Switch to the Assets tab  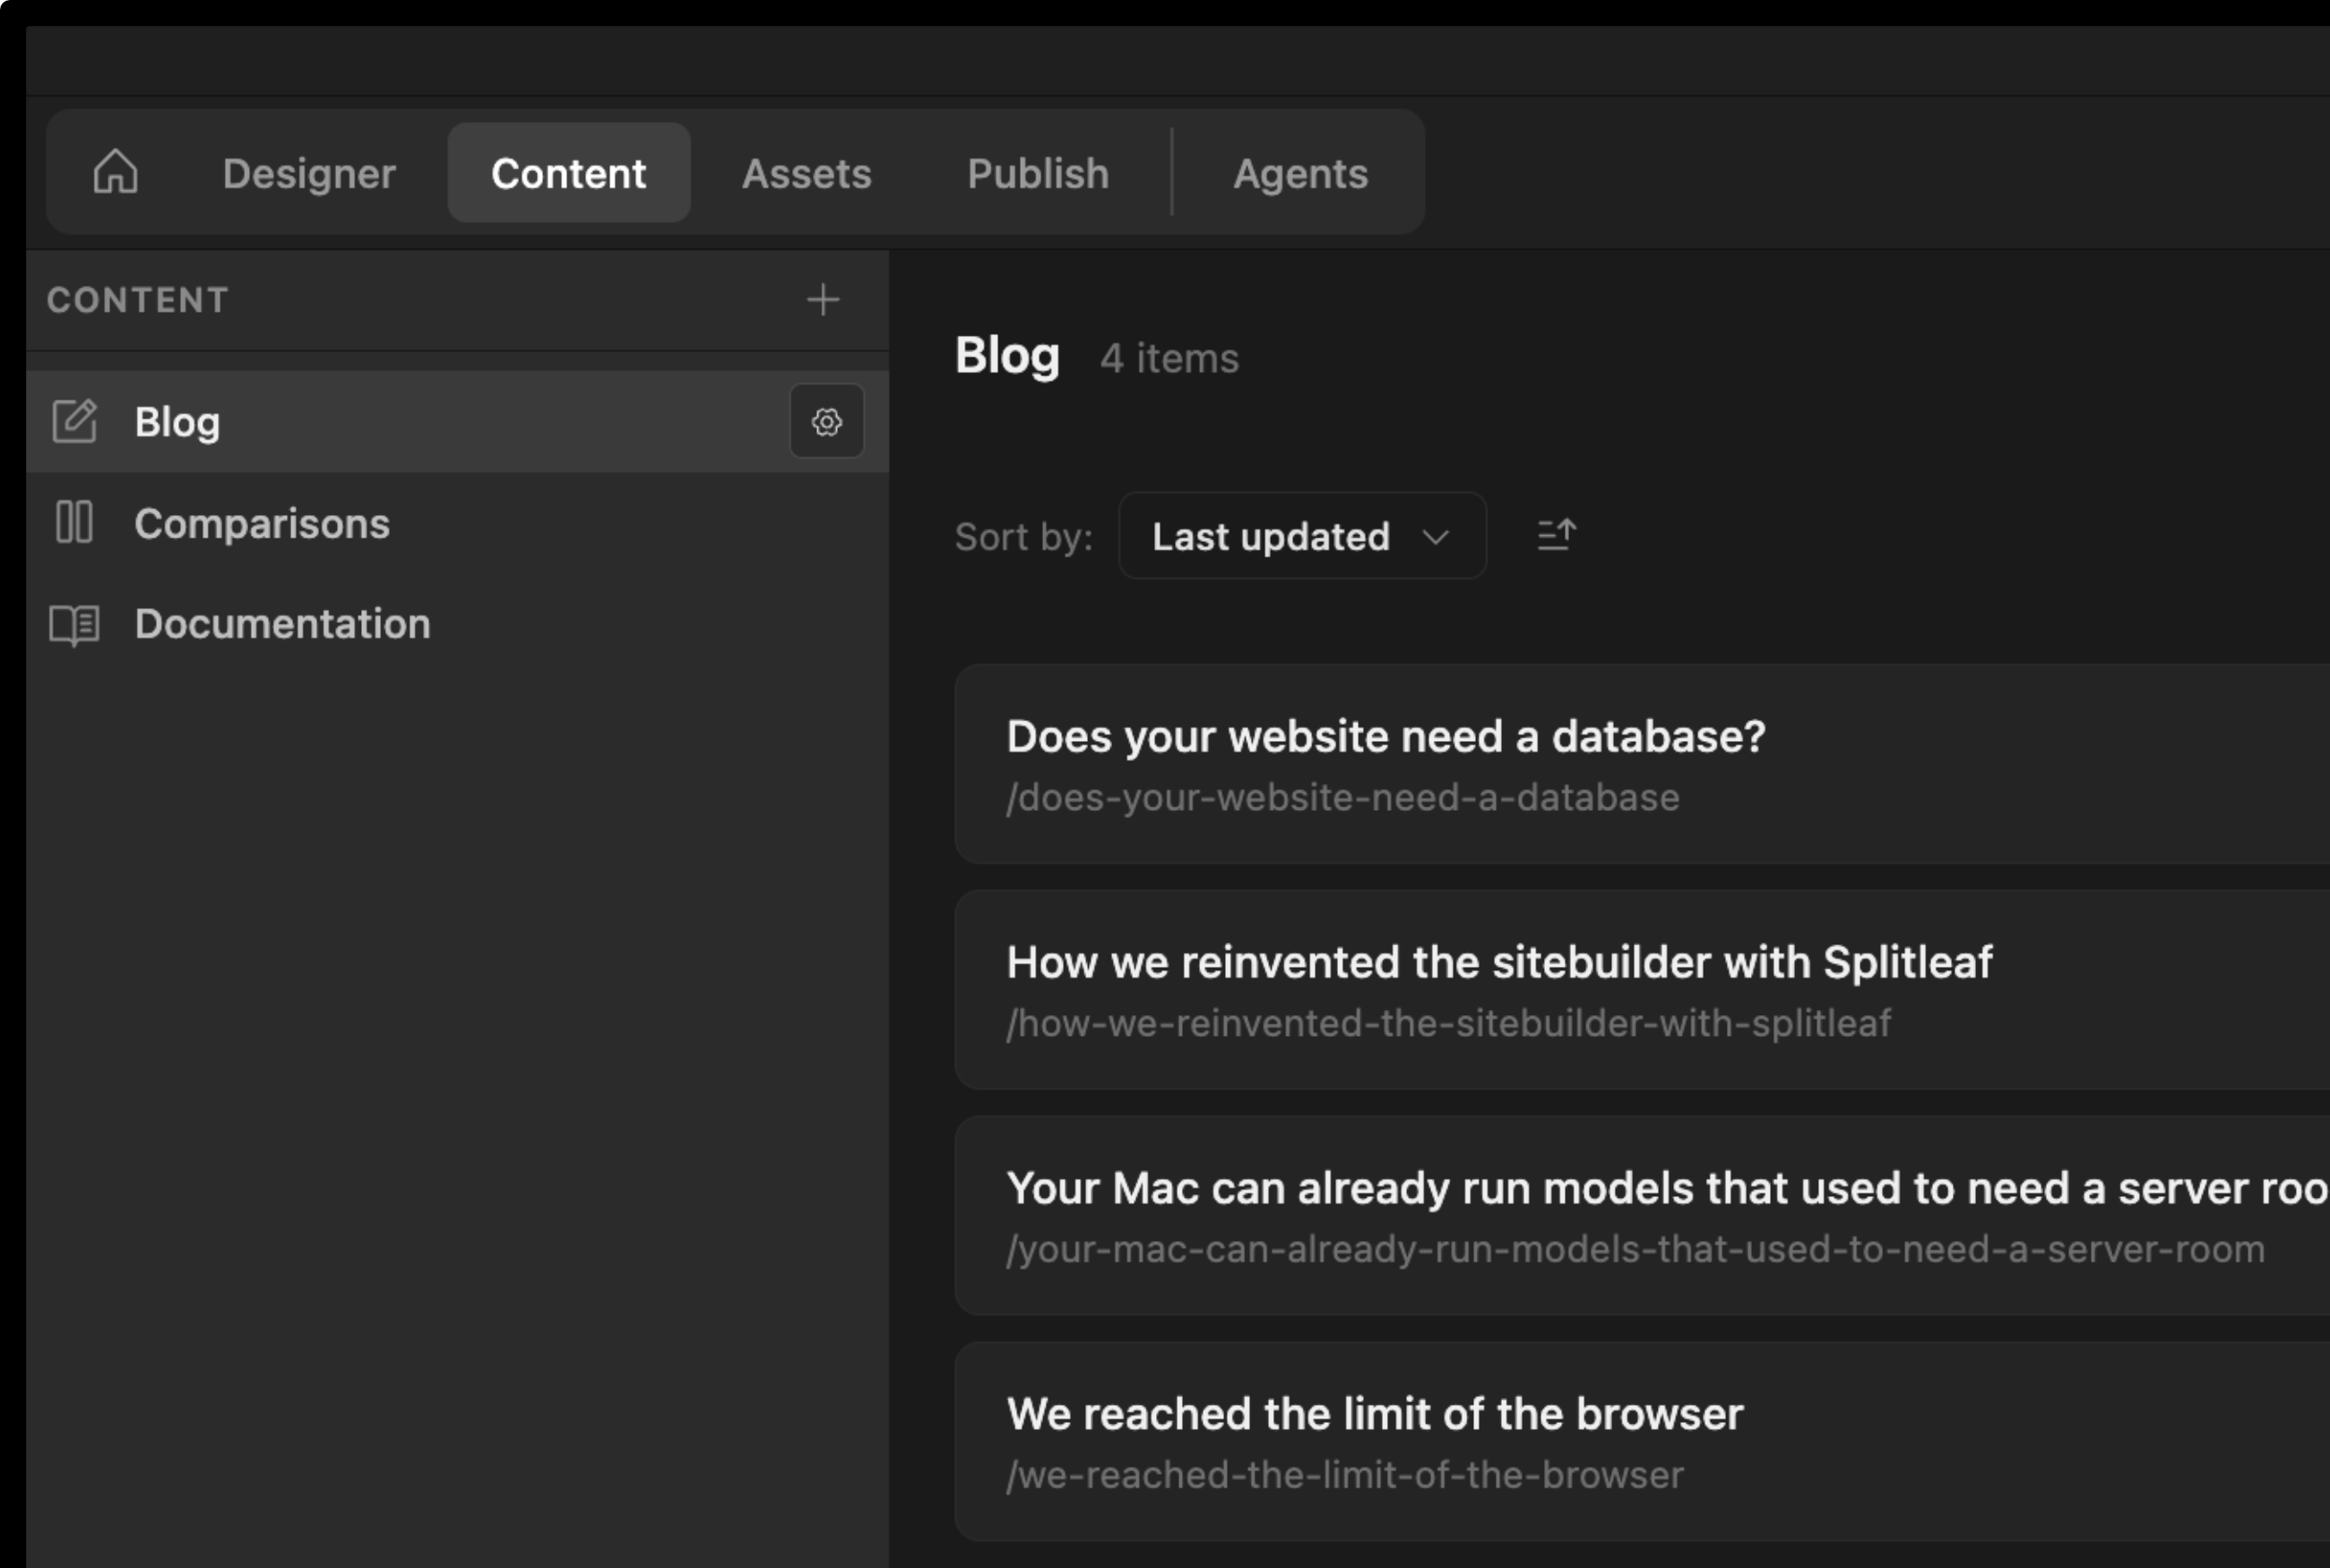click(806, 173)
